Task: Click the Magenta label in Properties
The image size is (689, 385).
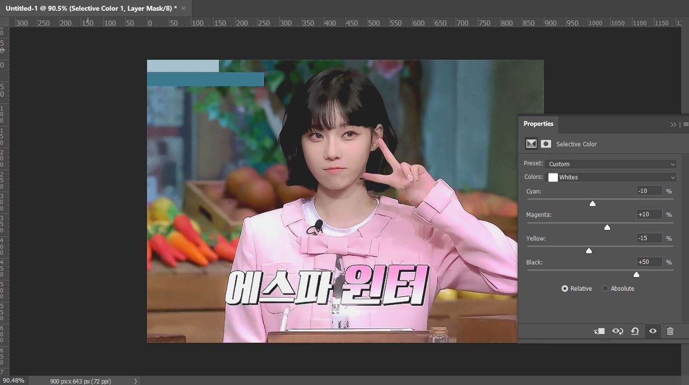Action: pyautogui.click(x=539, y=214)
